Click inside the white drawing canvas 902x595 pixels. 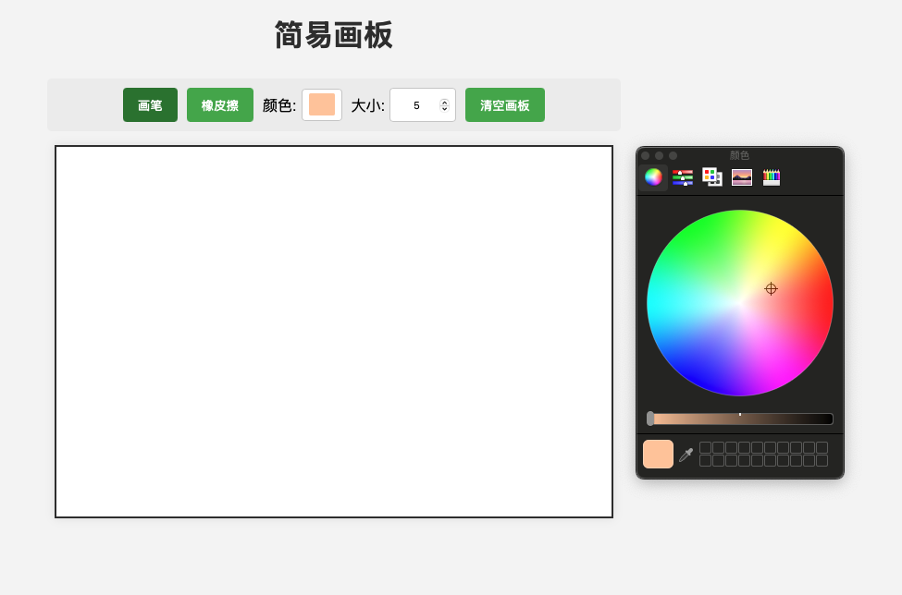(333, 331)
